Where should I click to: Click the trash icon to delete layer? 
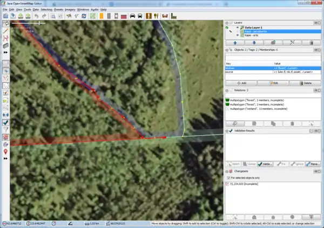310,42
